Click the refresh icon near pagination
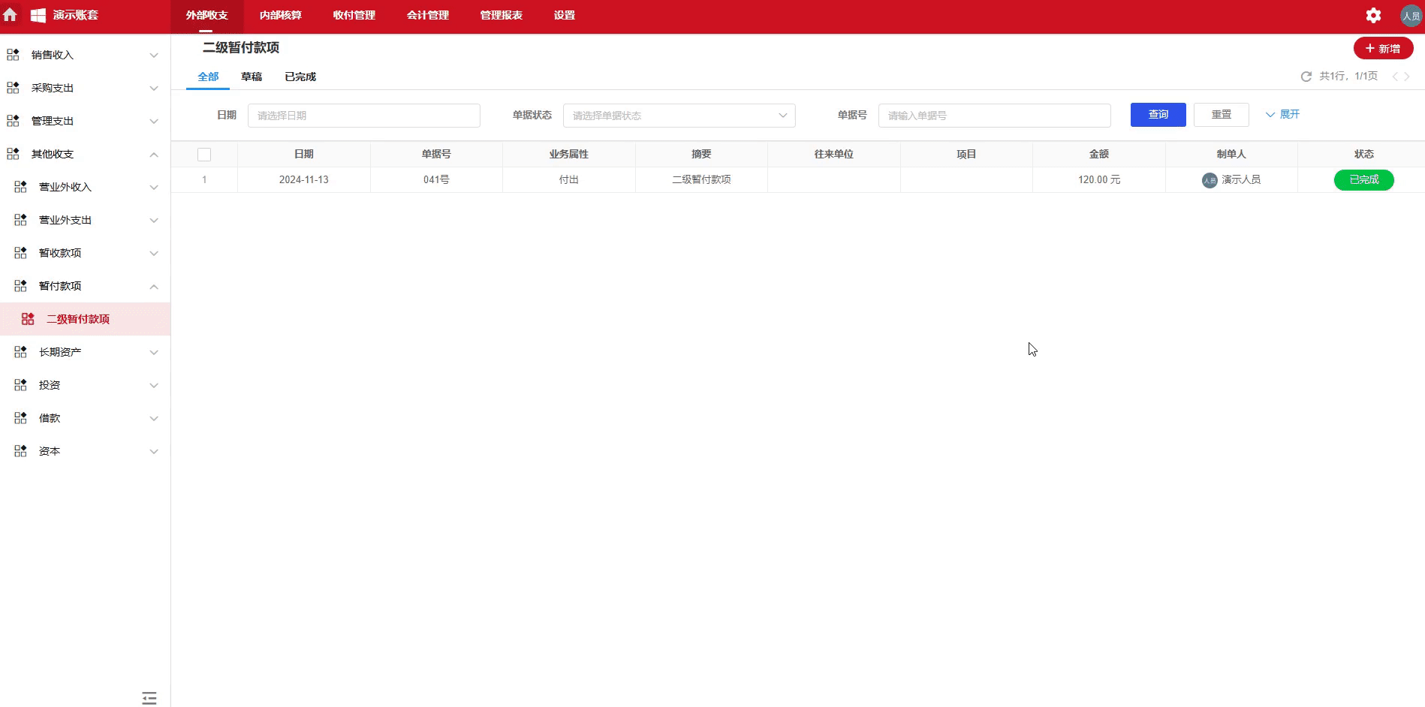 point(1305,76)
